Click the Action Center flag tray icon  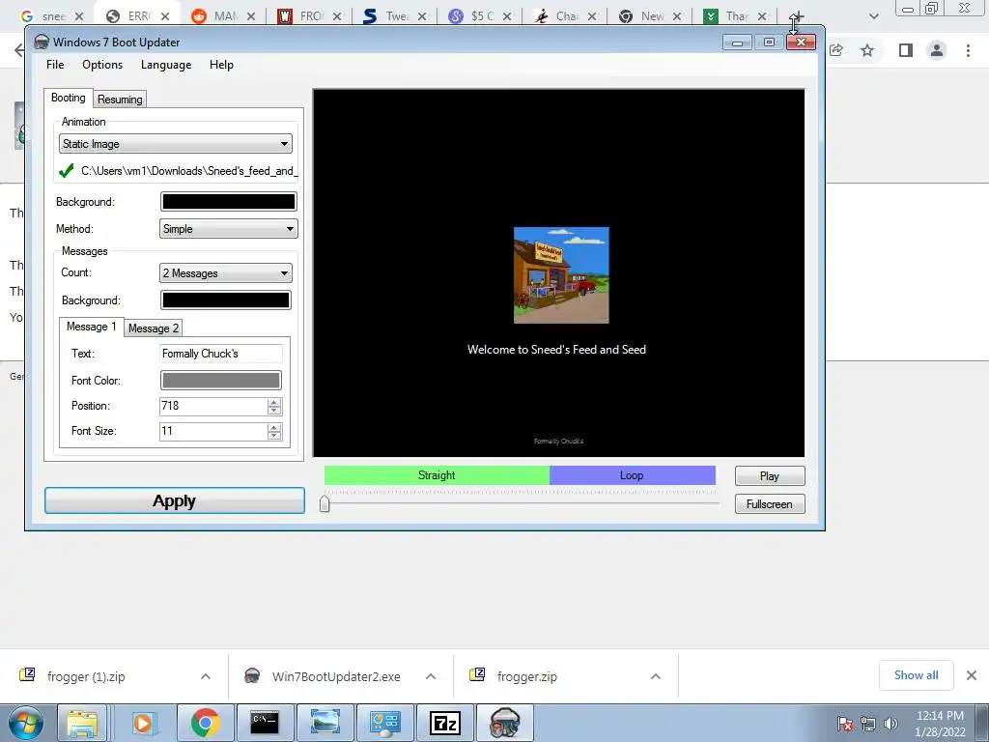[x=844, y=724]
